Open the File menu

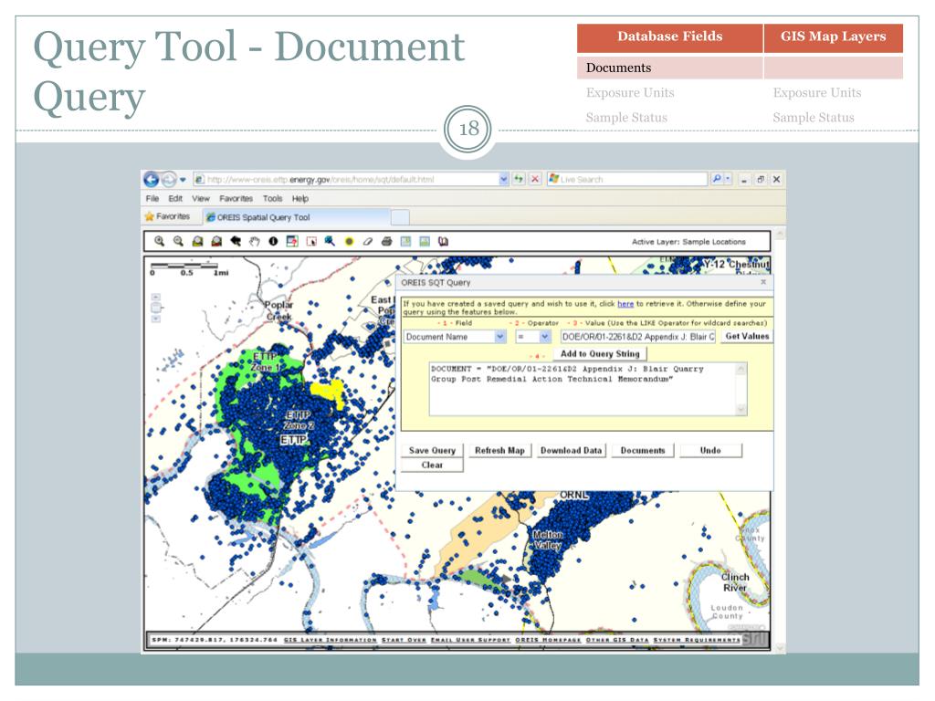(152, 198)
